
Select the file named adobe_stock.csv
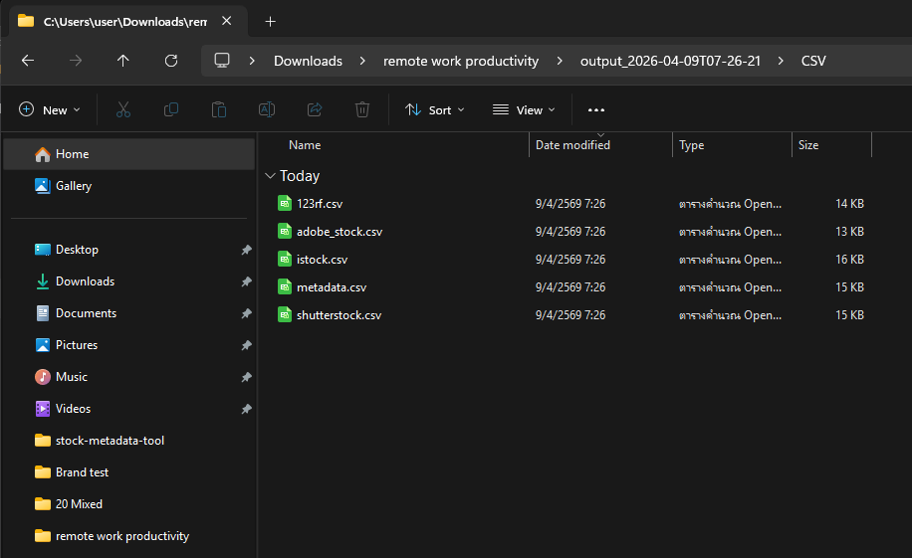coord(340,232)
